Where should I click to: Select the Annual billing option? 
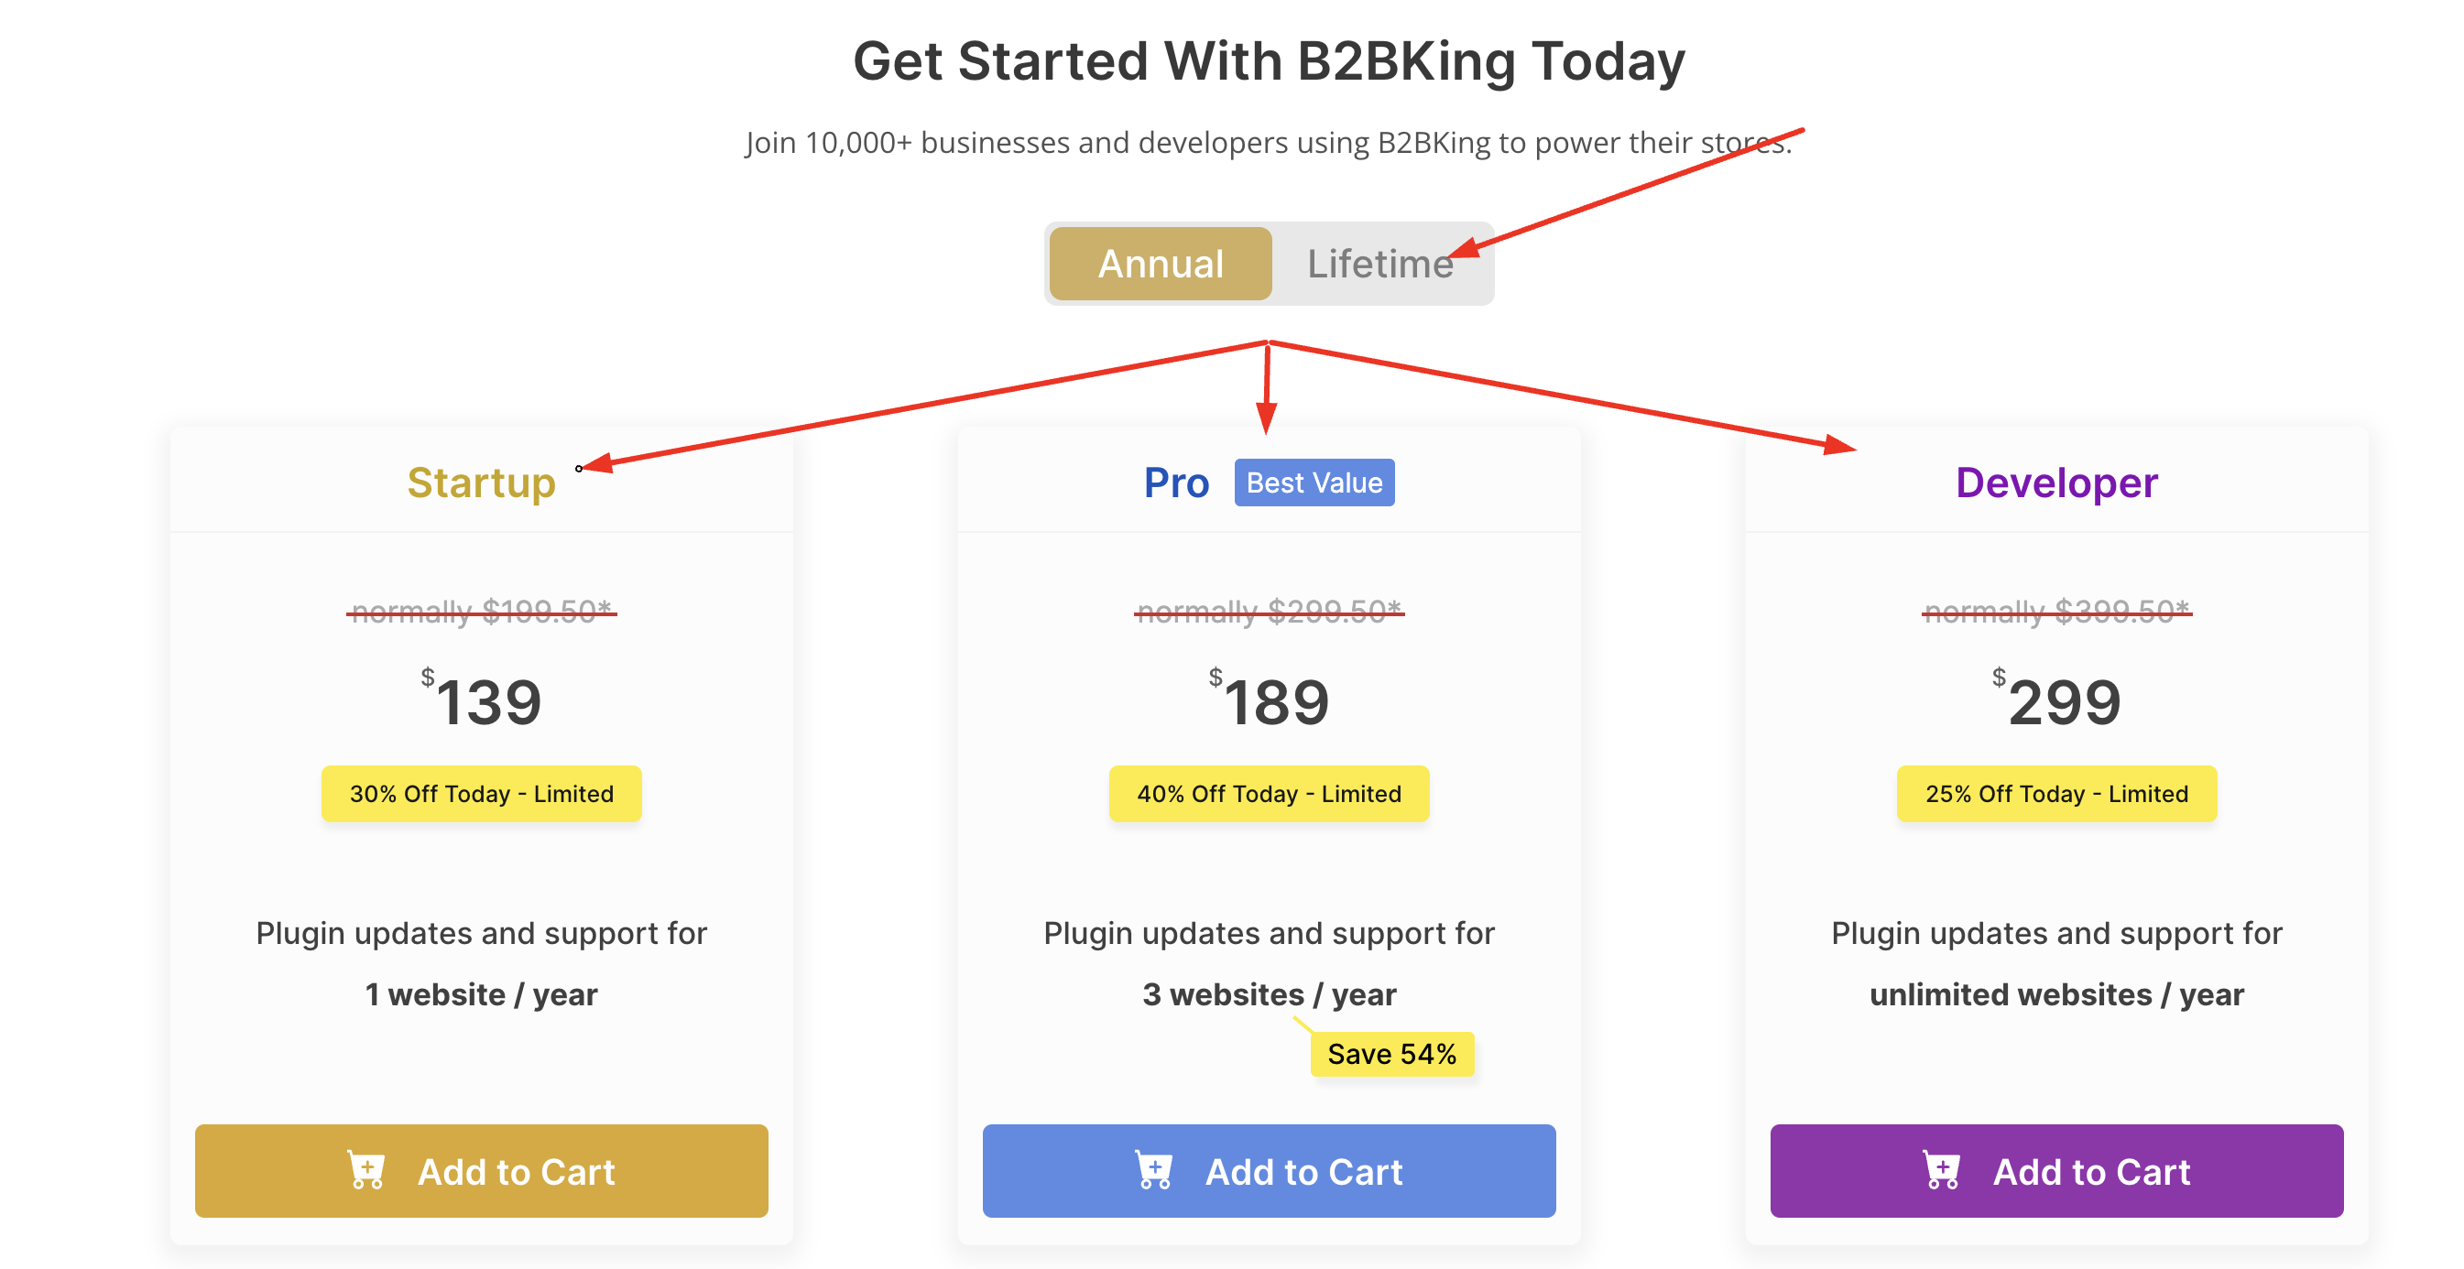[1161, 264]
